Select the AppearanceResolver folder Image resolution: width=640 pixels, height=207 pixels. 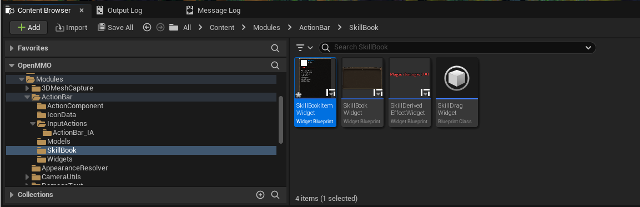click(x=141, y=168)
